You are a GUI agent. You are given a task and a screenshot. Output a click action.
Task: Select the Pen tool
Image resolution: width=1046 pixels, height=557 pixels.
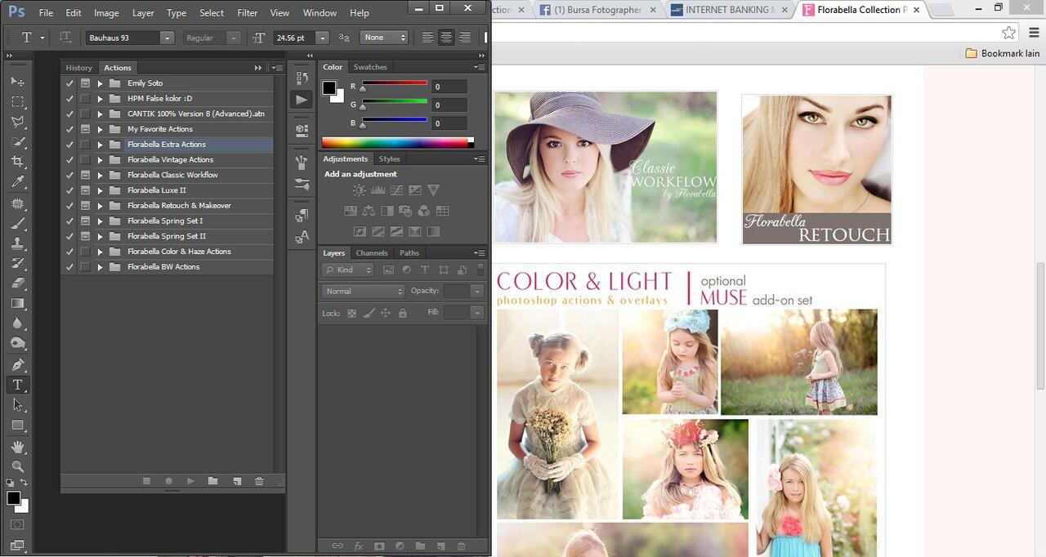coord(17,364)
